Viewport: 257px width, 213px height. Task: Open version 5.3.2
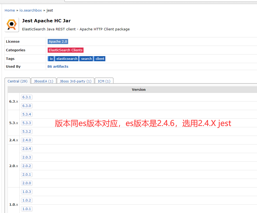point(27,131)
